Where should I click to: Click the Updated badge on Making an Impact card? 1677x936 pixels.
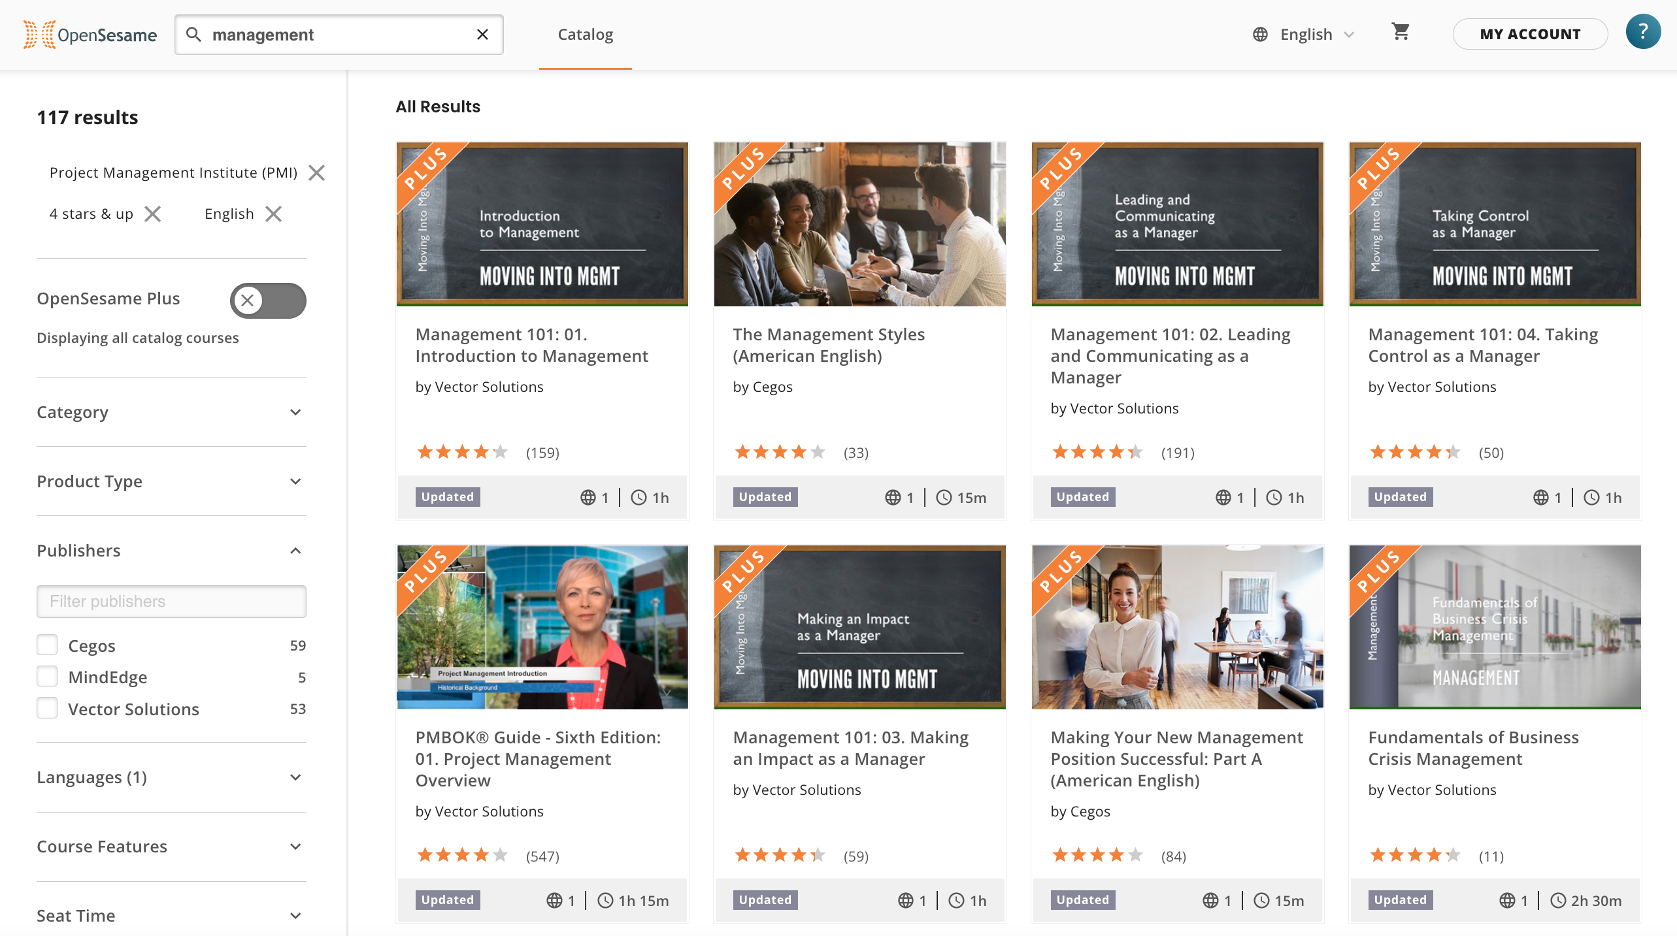coord(765,900)
